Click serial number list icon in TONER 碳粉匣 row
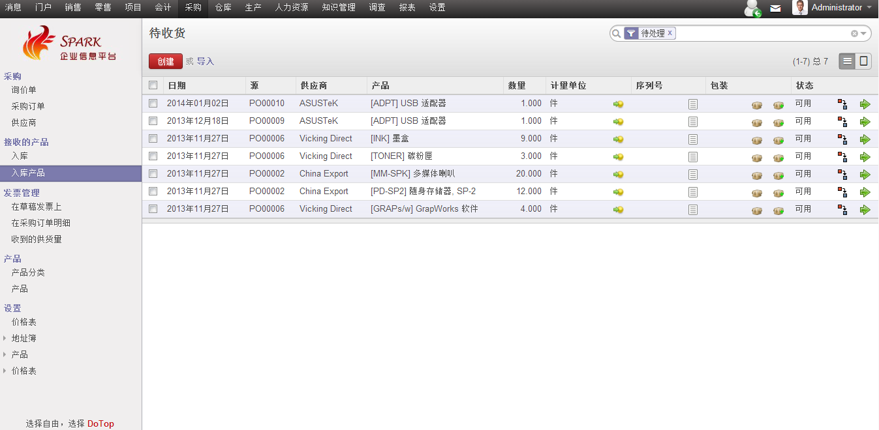Screen dimensions: 879x430 point(693,157)
